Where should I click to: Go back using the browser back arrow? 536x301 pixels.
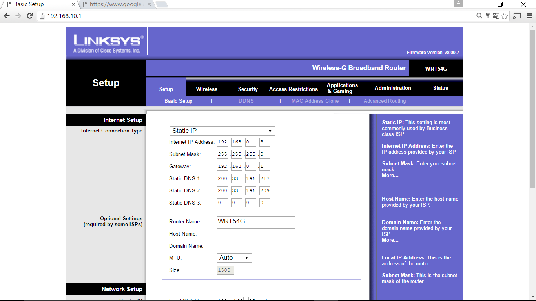[7, 16]
